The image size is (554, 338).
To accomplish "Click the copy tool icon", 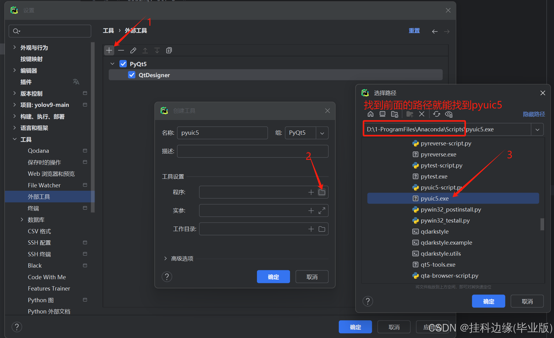I will (169, 51).
